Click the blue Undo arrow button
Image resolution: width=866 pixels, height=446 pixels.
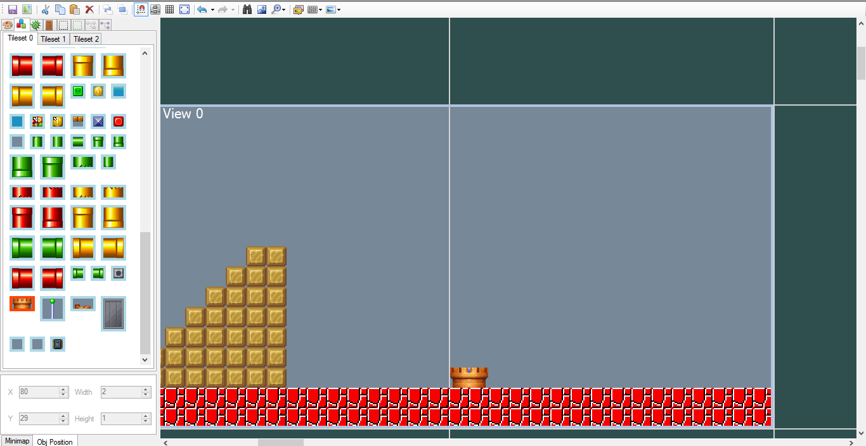coord(202,9)
